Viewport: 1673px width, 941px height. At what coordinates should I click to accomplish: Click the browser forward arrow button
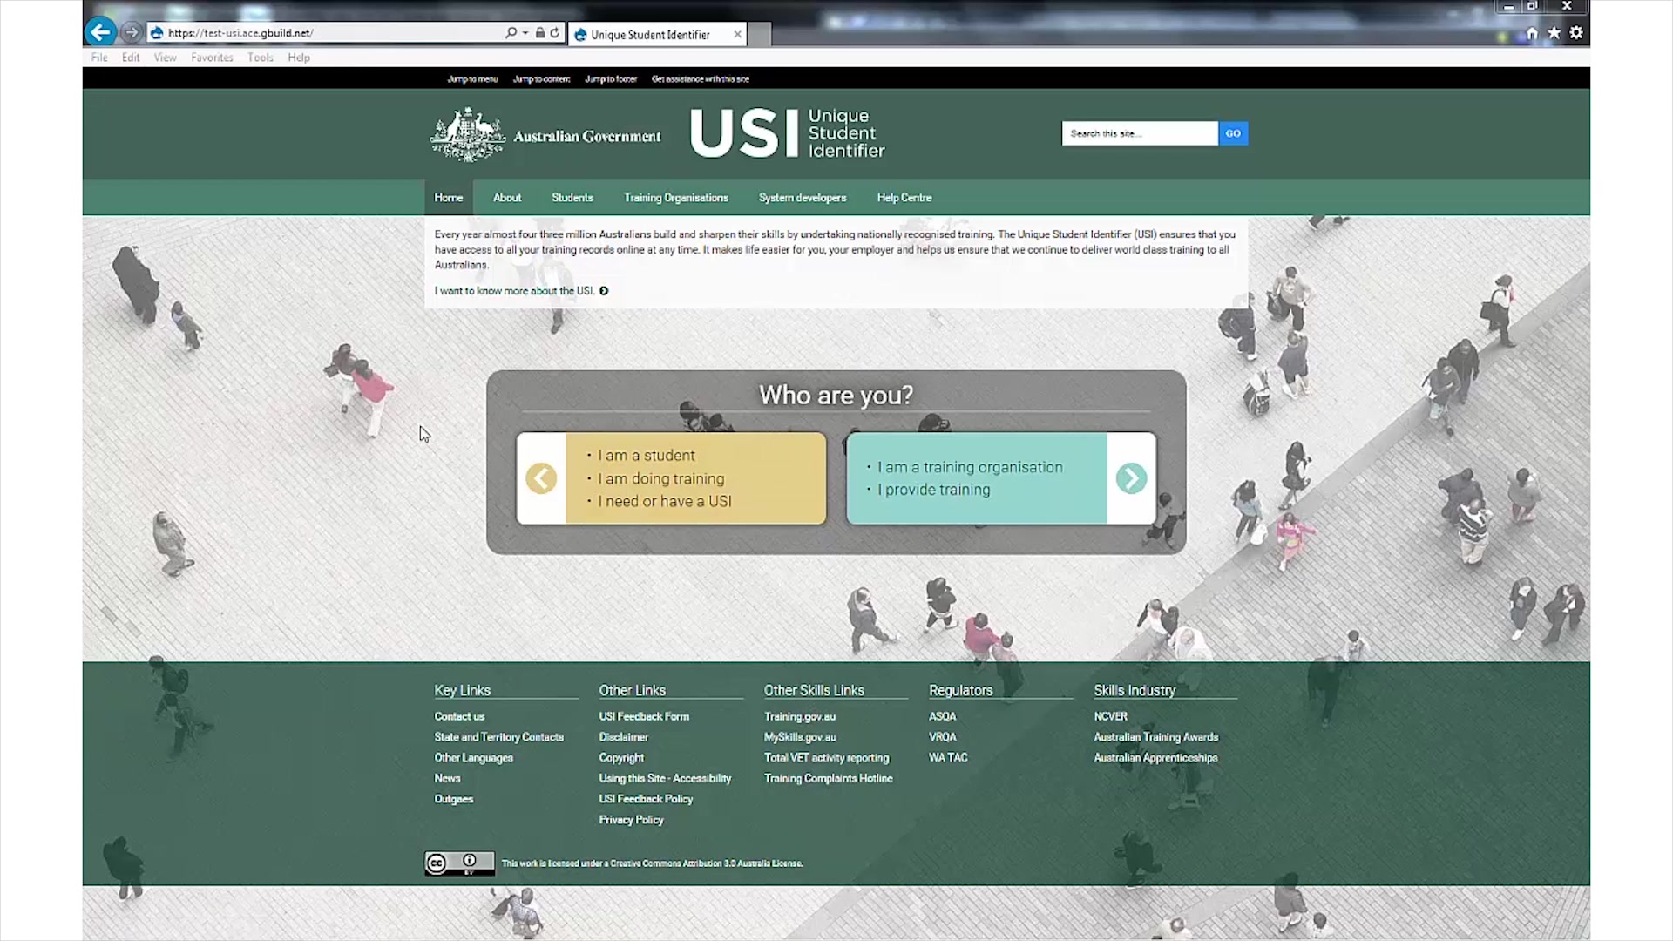click(x=132, y=33)
